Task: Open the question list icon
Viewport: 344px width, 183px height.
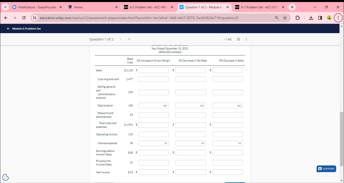Action: [x=239, y=39]
